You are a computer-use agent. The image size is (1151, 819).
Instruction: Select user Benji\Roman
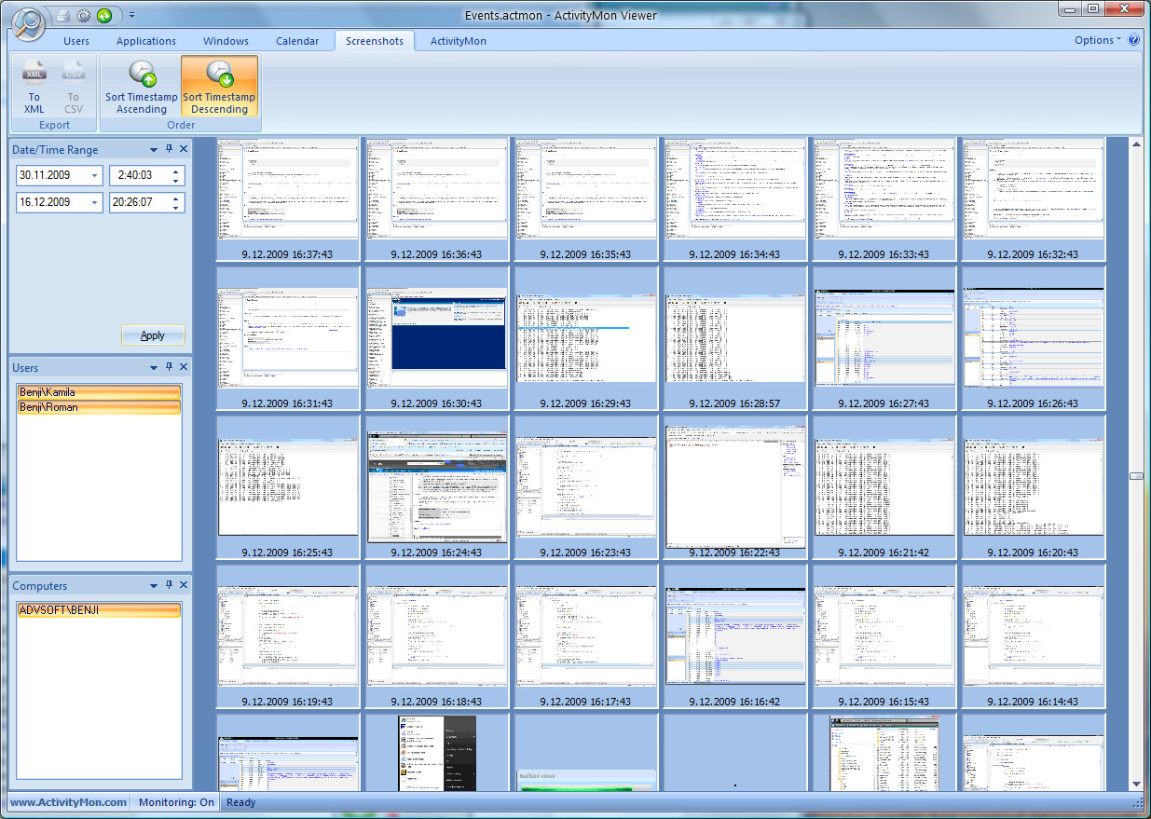(x=98, y=407)
